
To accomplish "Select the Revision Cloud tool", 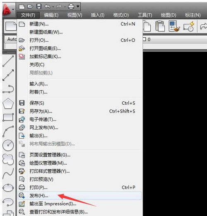I will (8, 159).
